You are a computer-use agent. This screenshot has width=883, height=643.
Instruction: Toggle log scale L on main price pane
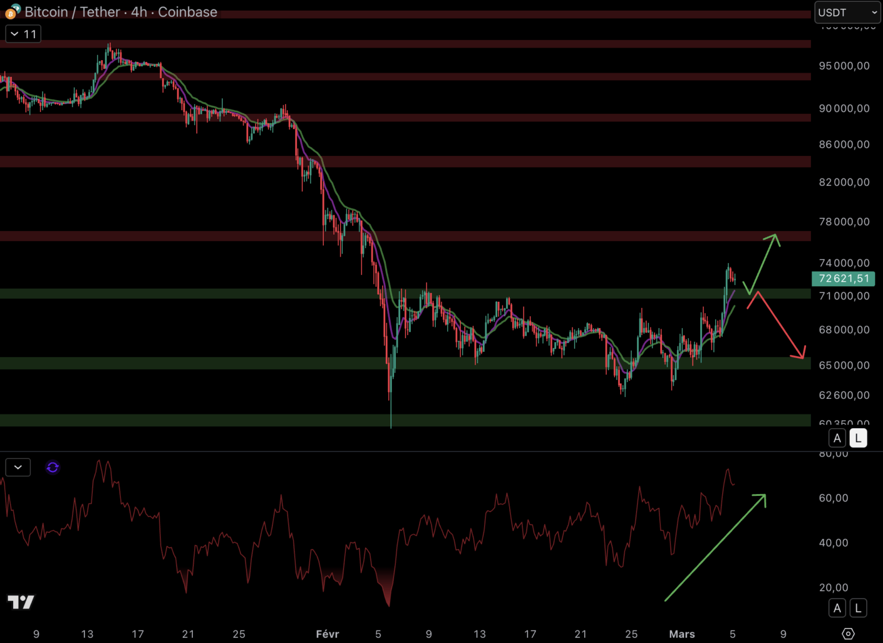[858, 438]
